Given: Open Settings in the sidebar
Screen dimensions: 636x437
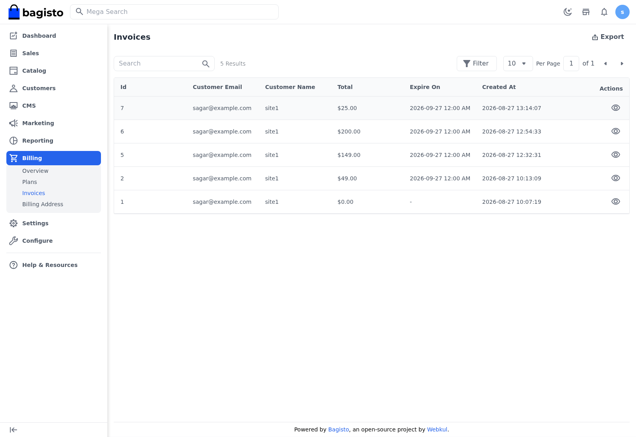Looking at the screenshot, I should pyautogui.click(x=54, y=223).
